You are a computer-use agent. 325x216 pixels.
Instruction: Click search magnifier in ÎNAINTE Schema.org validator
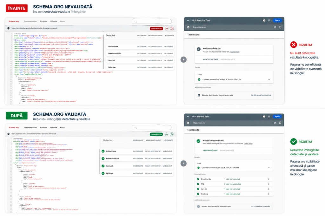[136, 22]
